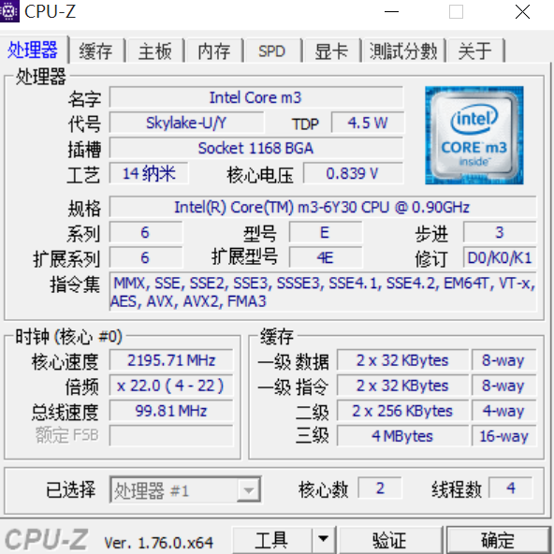This screenshot has width=554, height=554.
Task: Click the 验证 button
Action: point(389,540)
